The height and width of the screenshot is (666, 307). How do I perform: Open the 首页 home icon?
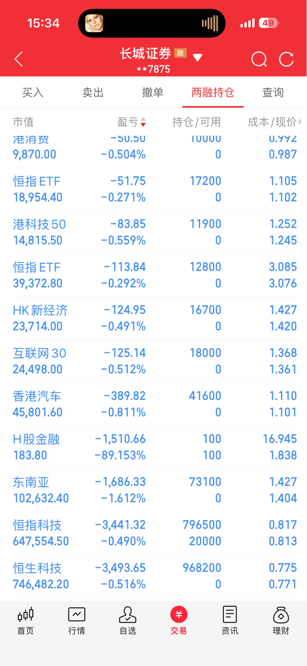[26, 614]
